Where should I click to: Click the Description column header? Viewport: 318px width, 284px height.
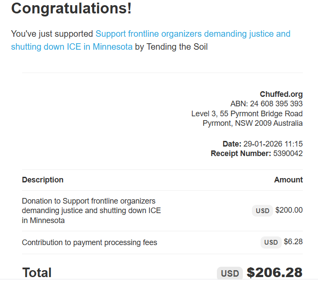point(43,180)
